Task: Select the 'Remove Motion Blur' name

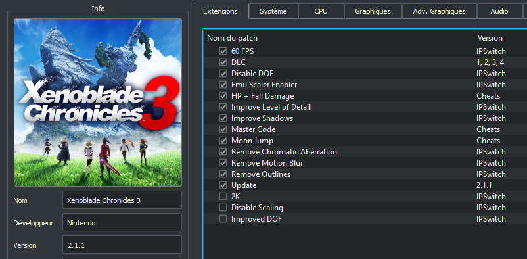Action: click(267, 163)
